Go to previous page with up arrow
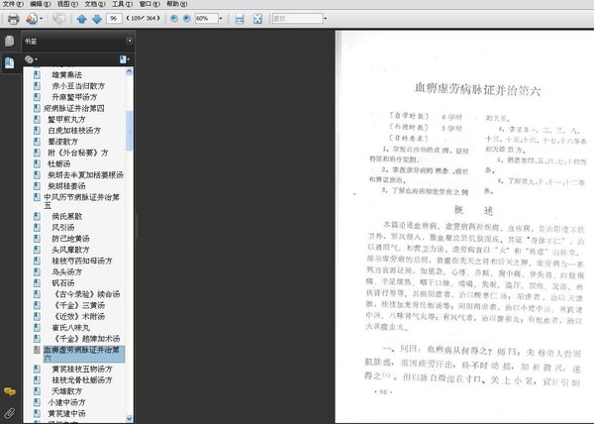This screenshot has height=424, width=594. tap(81, 19)
